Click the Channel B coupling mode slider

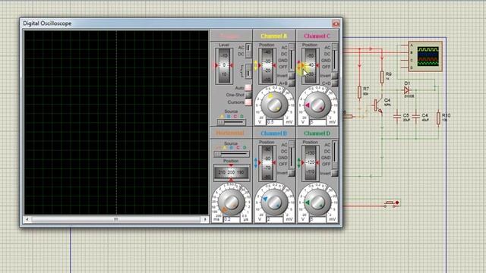[292, 155]
